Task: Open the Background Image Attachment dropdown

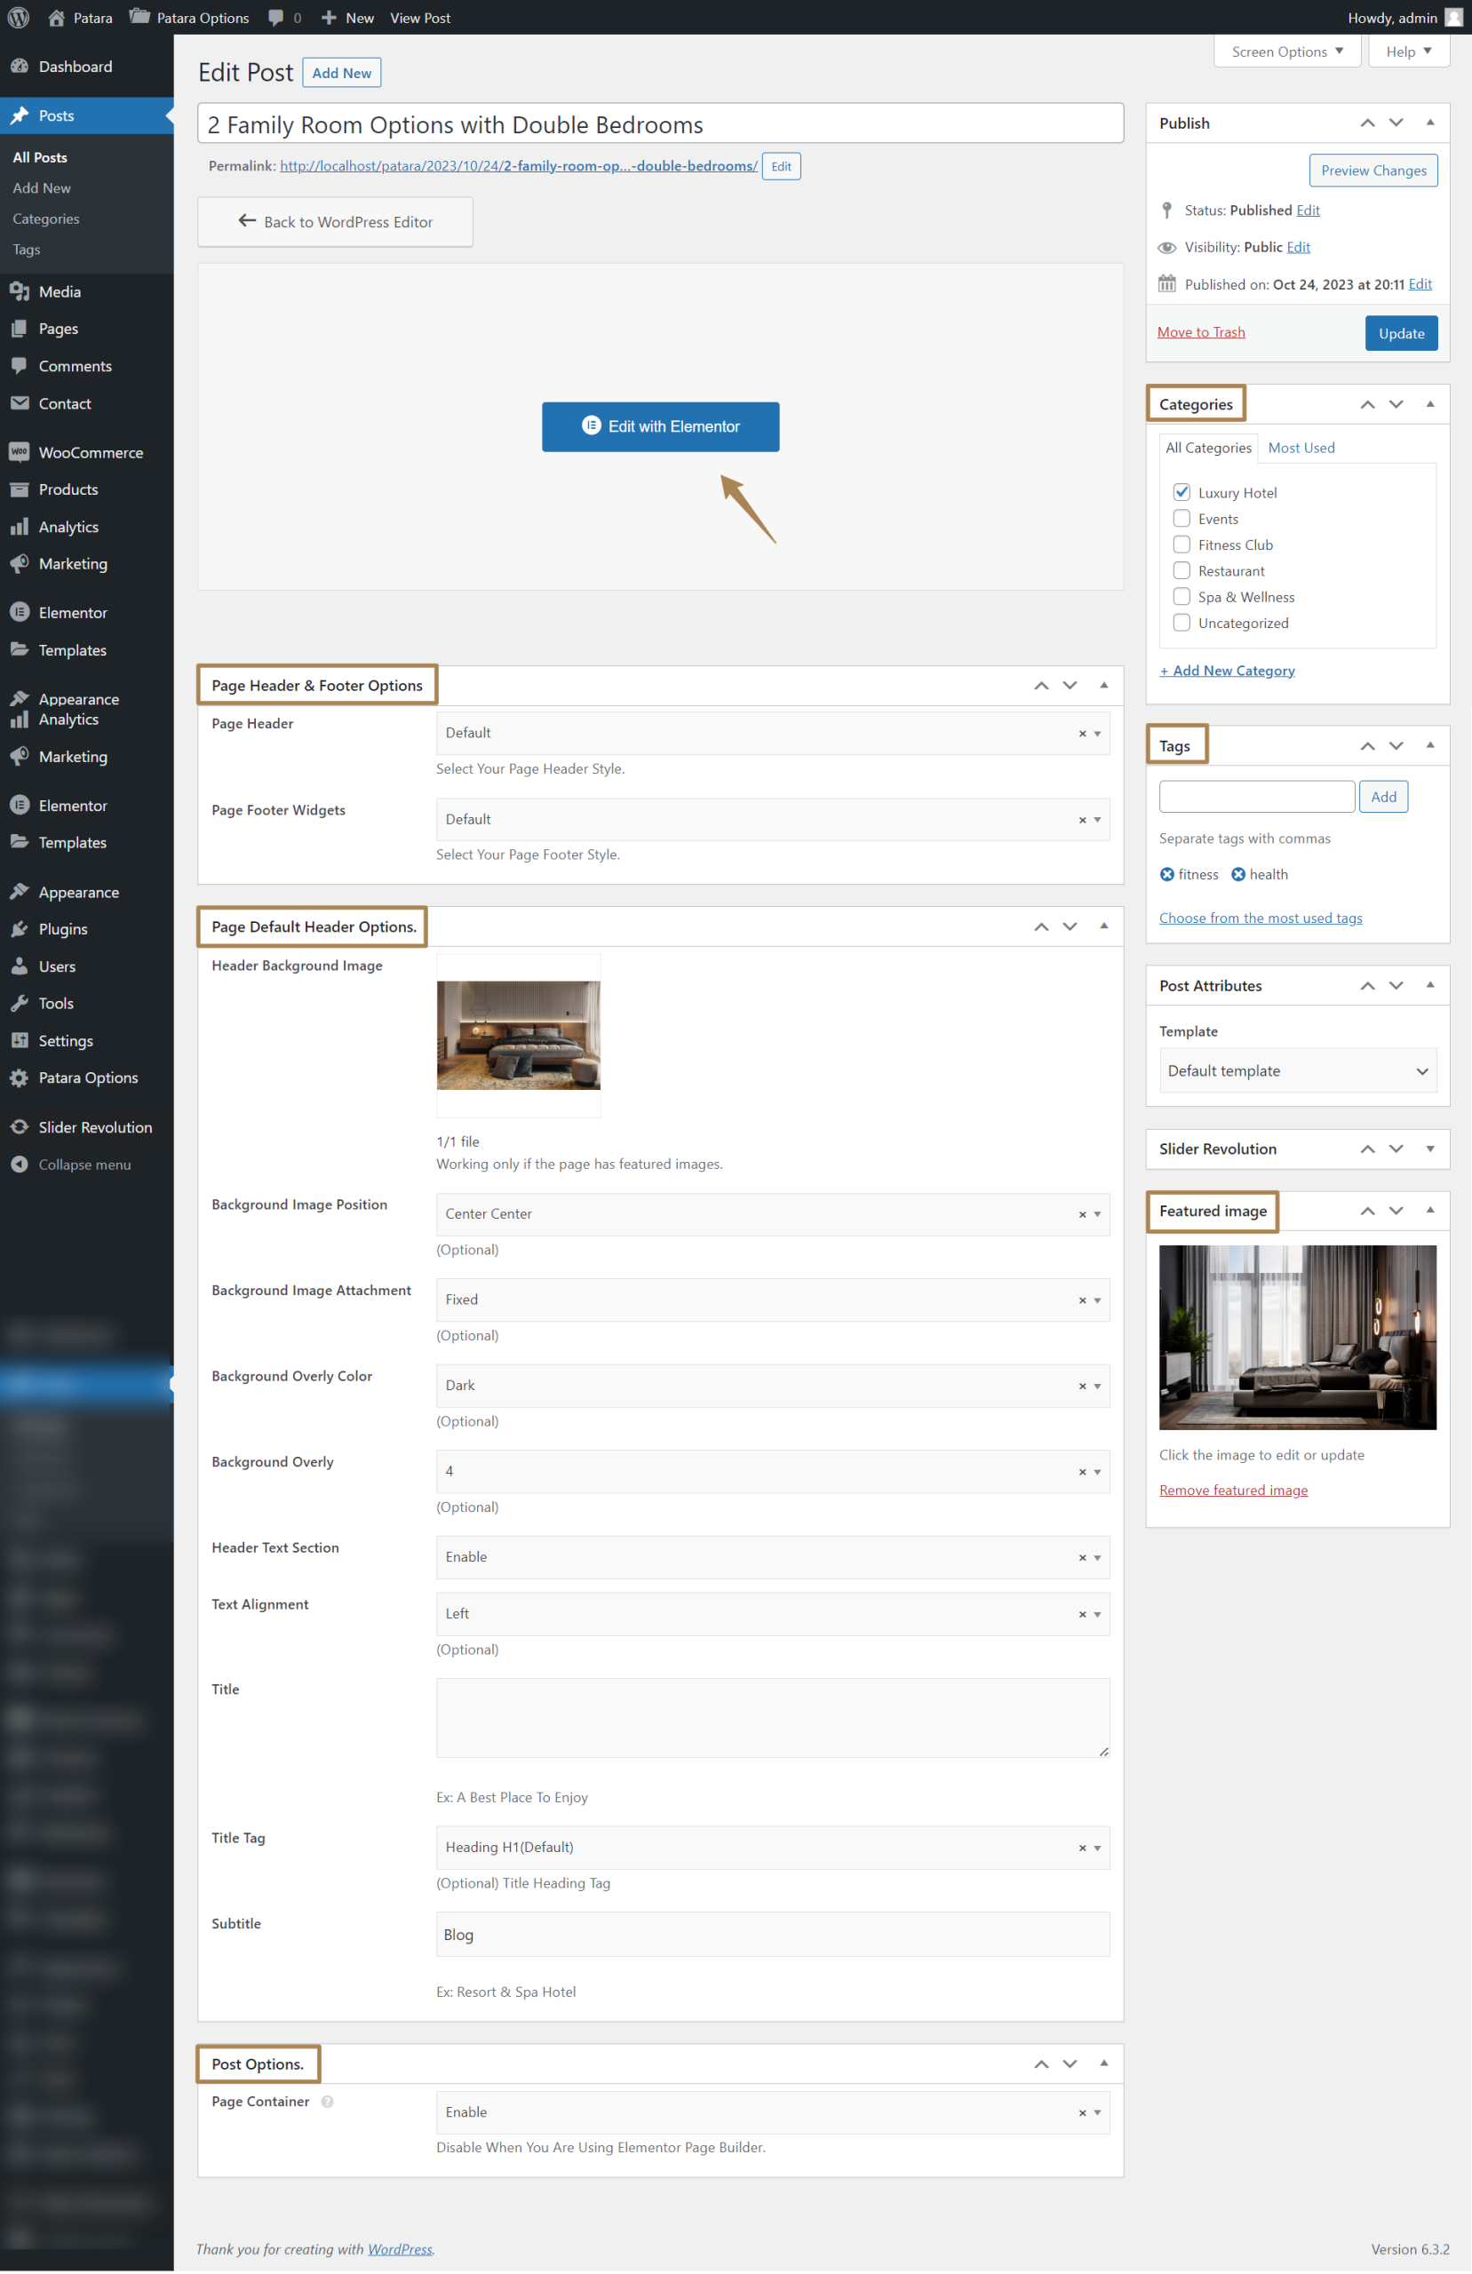Action: click(x=772, y=1300)
